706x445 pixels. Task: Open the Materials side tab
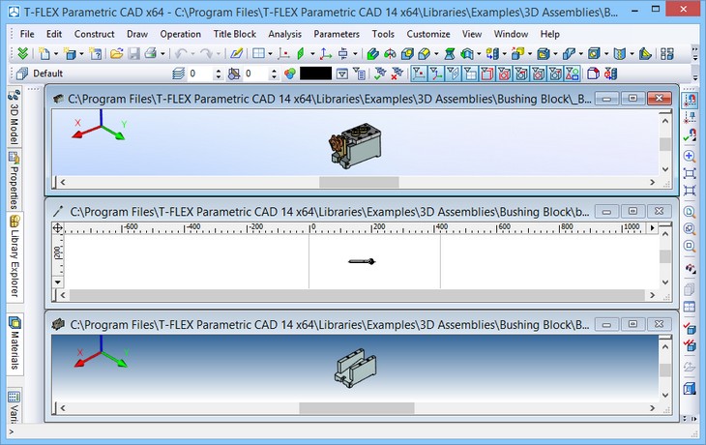(15, 343)
